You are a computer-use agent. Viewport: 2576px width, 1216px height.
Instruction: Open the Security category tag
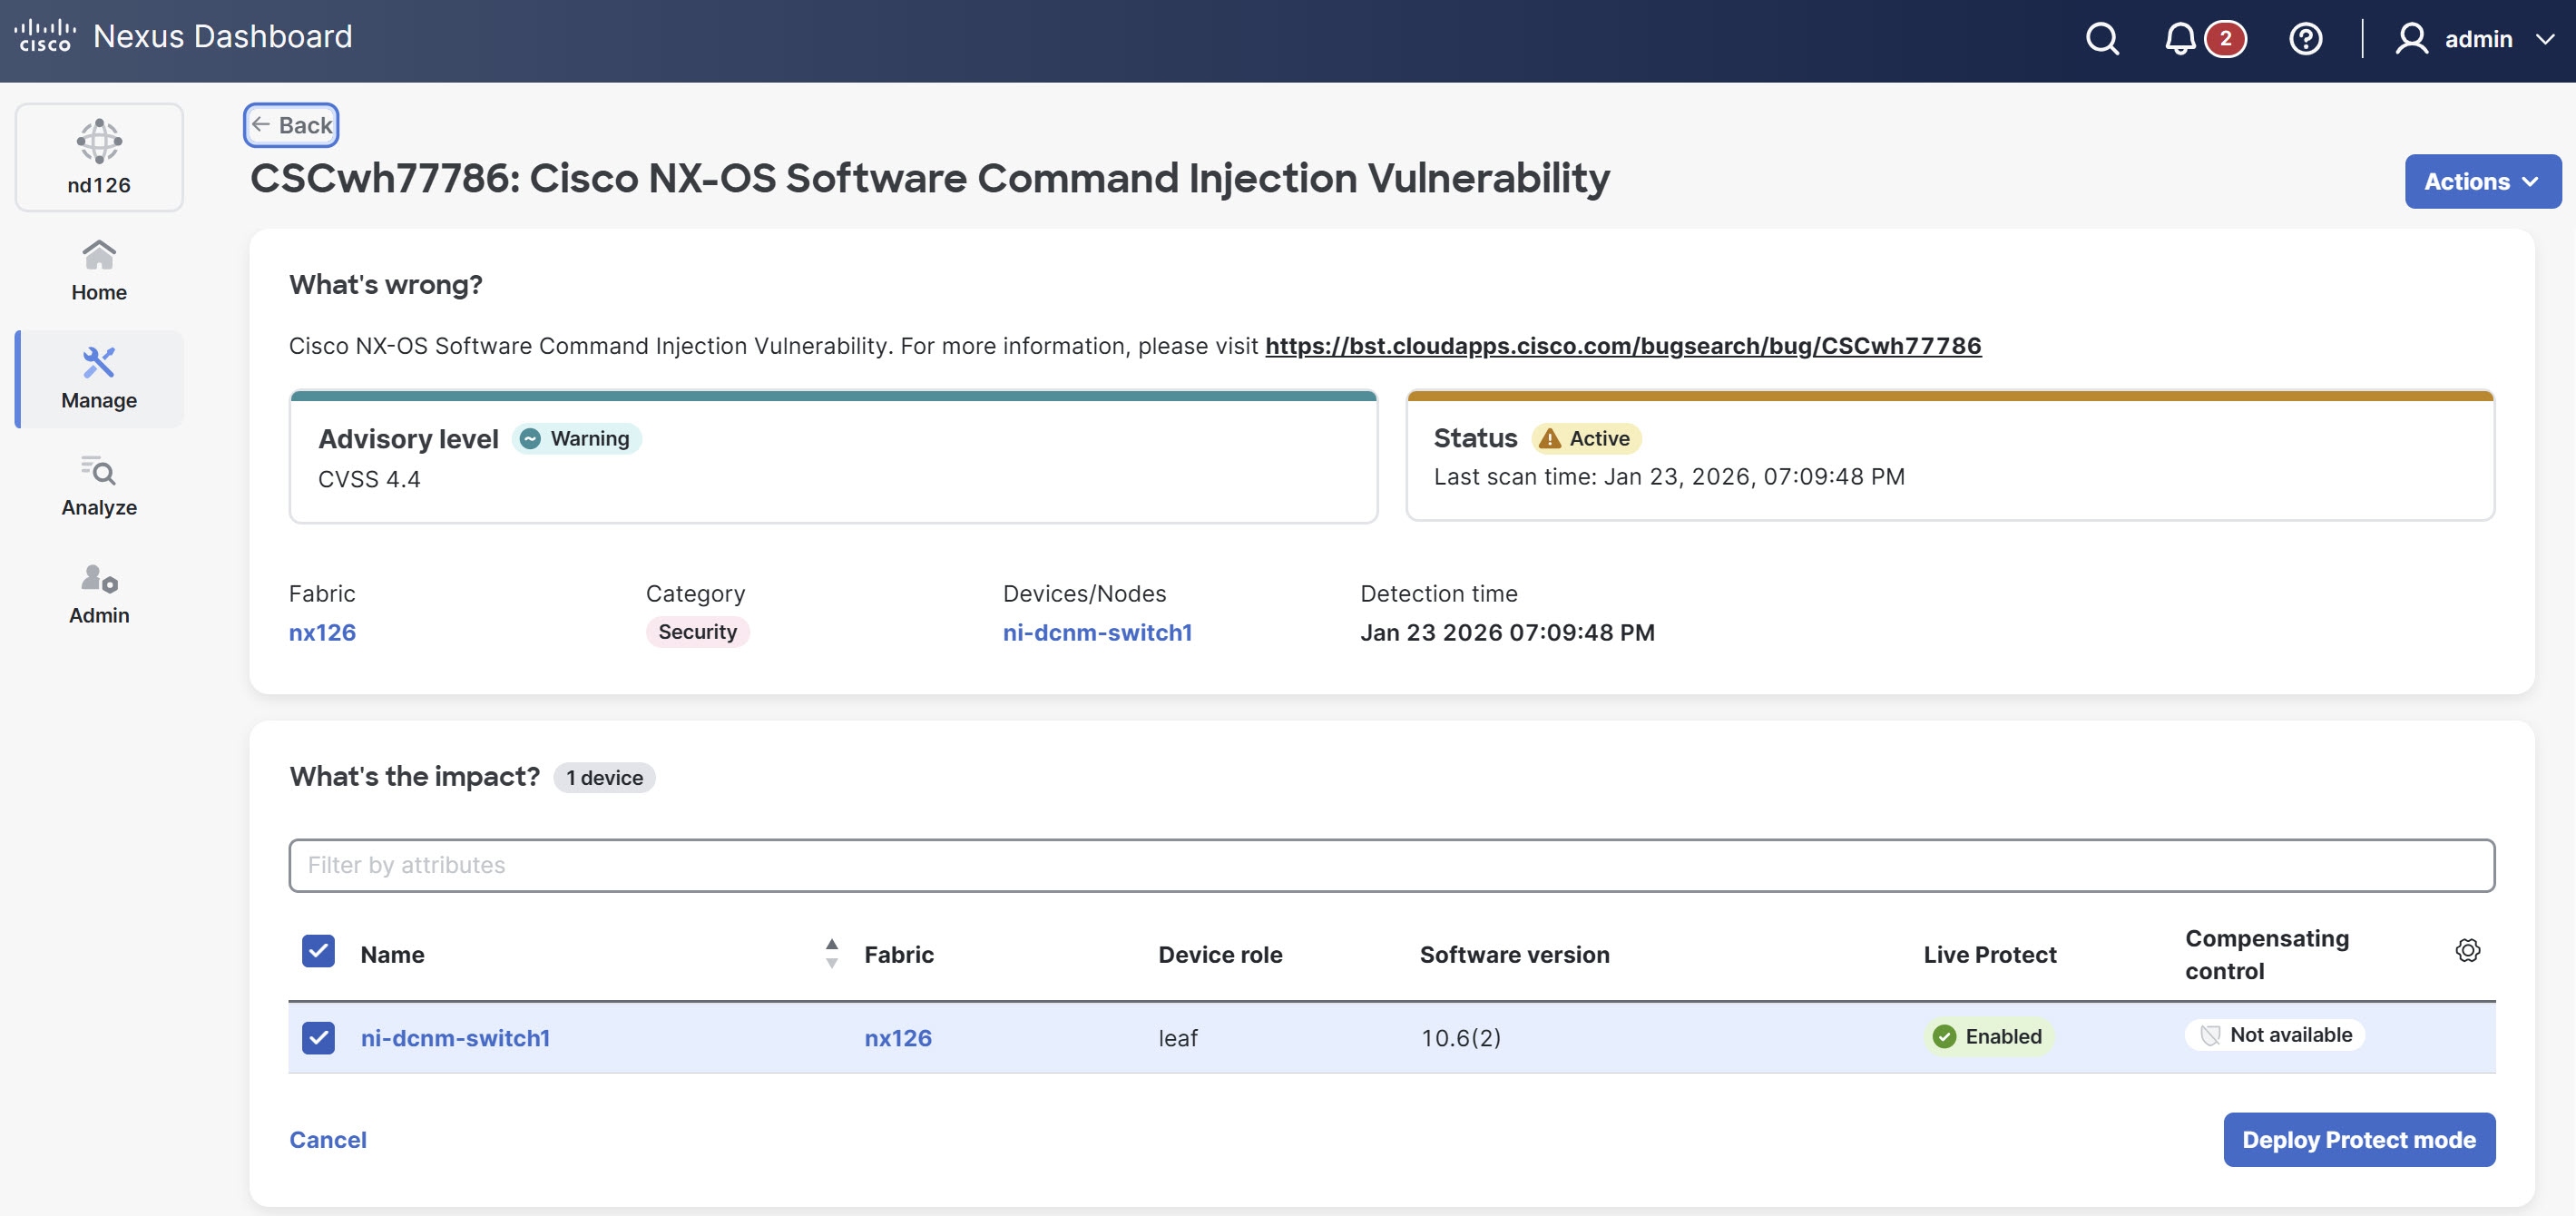click(x=697, y=631)
